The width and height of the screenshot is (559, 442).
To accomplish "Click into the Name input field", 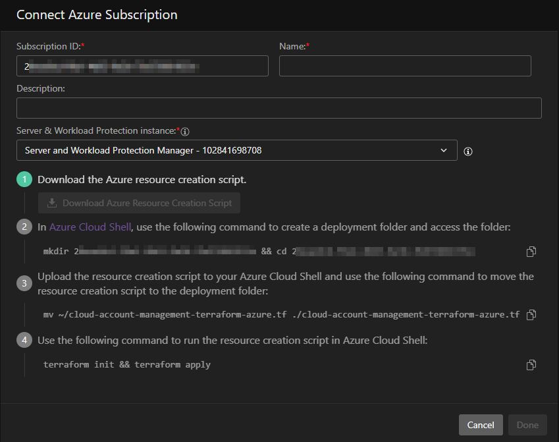I will coord(405,66).
